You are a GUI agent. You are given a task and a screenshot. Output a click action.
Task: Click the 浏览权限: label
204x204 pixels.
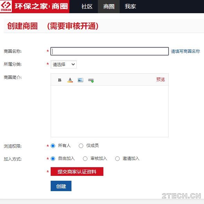[x=12, y=146]
